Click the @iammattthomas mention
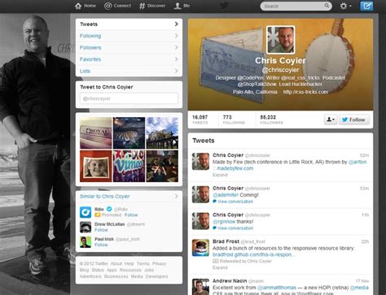This screenshot has width=386, height=295. coord(276,288)
